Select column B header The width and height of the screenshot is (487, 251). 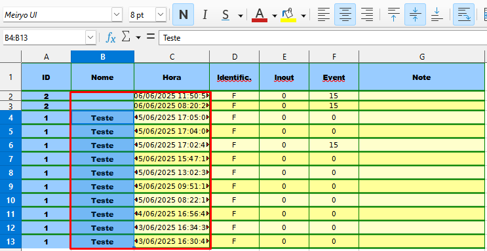[x=102, y=56]
